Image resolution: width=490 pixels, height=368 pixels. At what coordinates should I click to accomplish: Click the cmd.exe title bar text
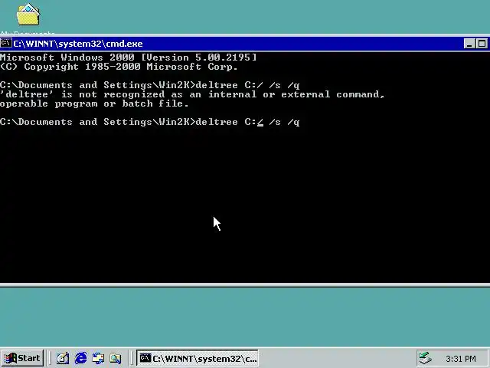click(x=78, y=44)
